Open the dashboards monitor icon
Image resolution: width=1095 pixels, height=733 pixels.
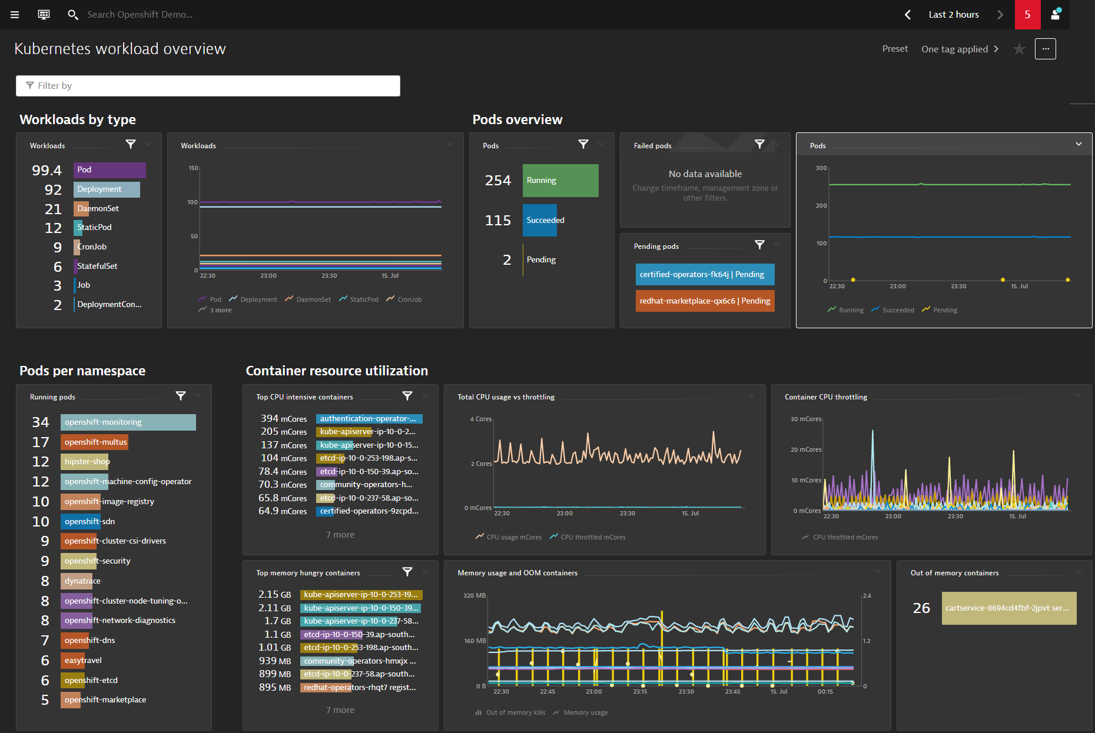point(44,15)
